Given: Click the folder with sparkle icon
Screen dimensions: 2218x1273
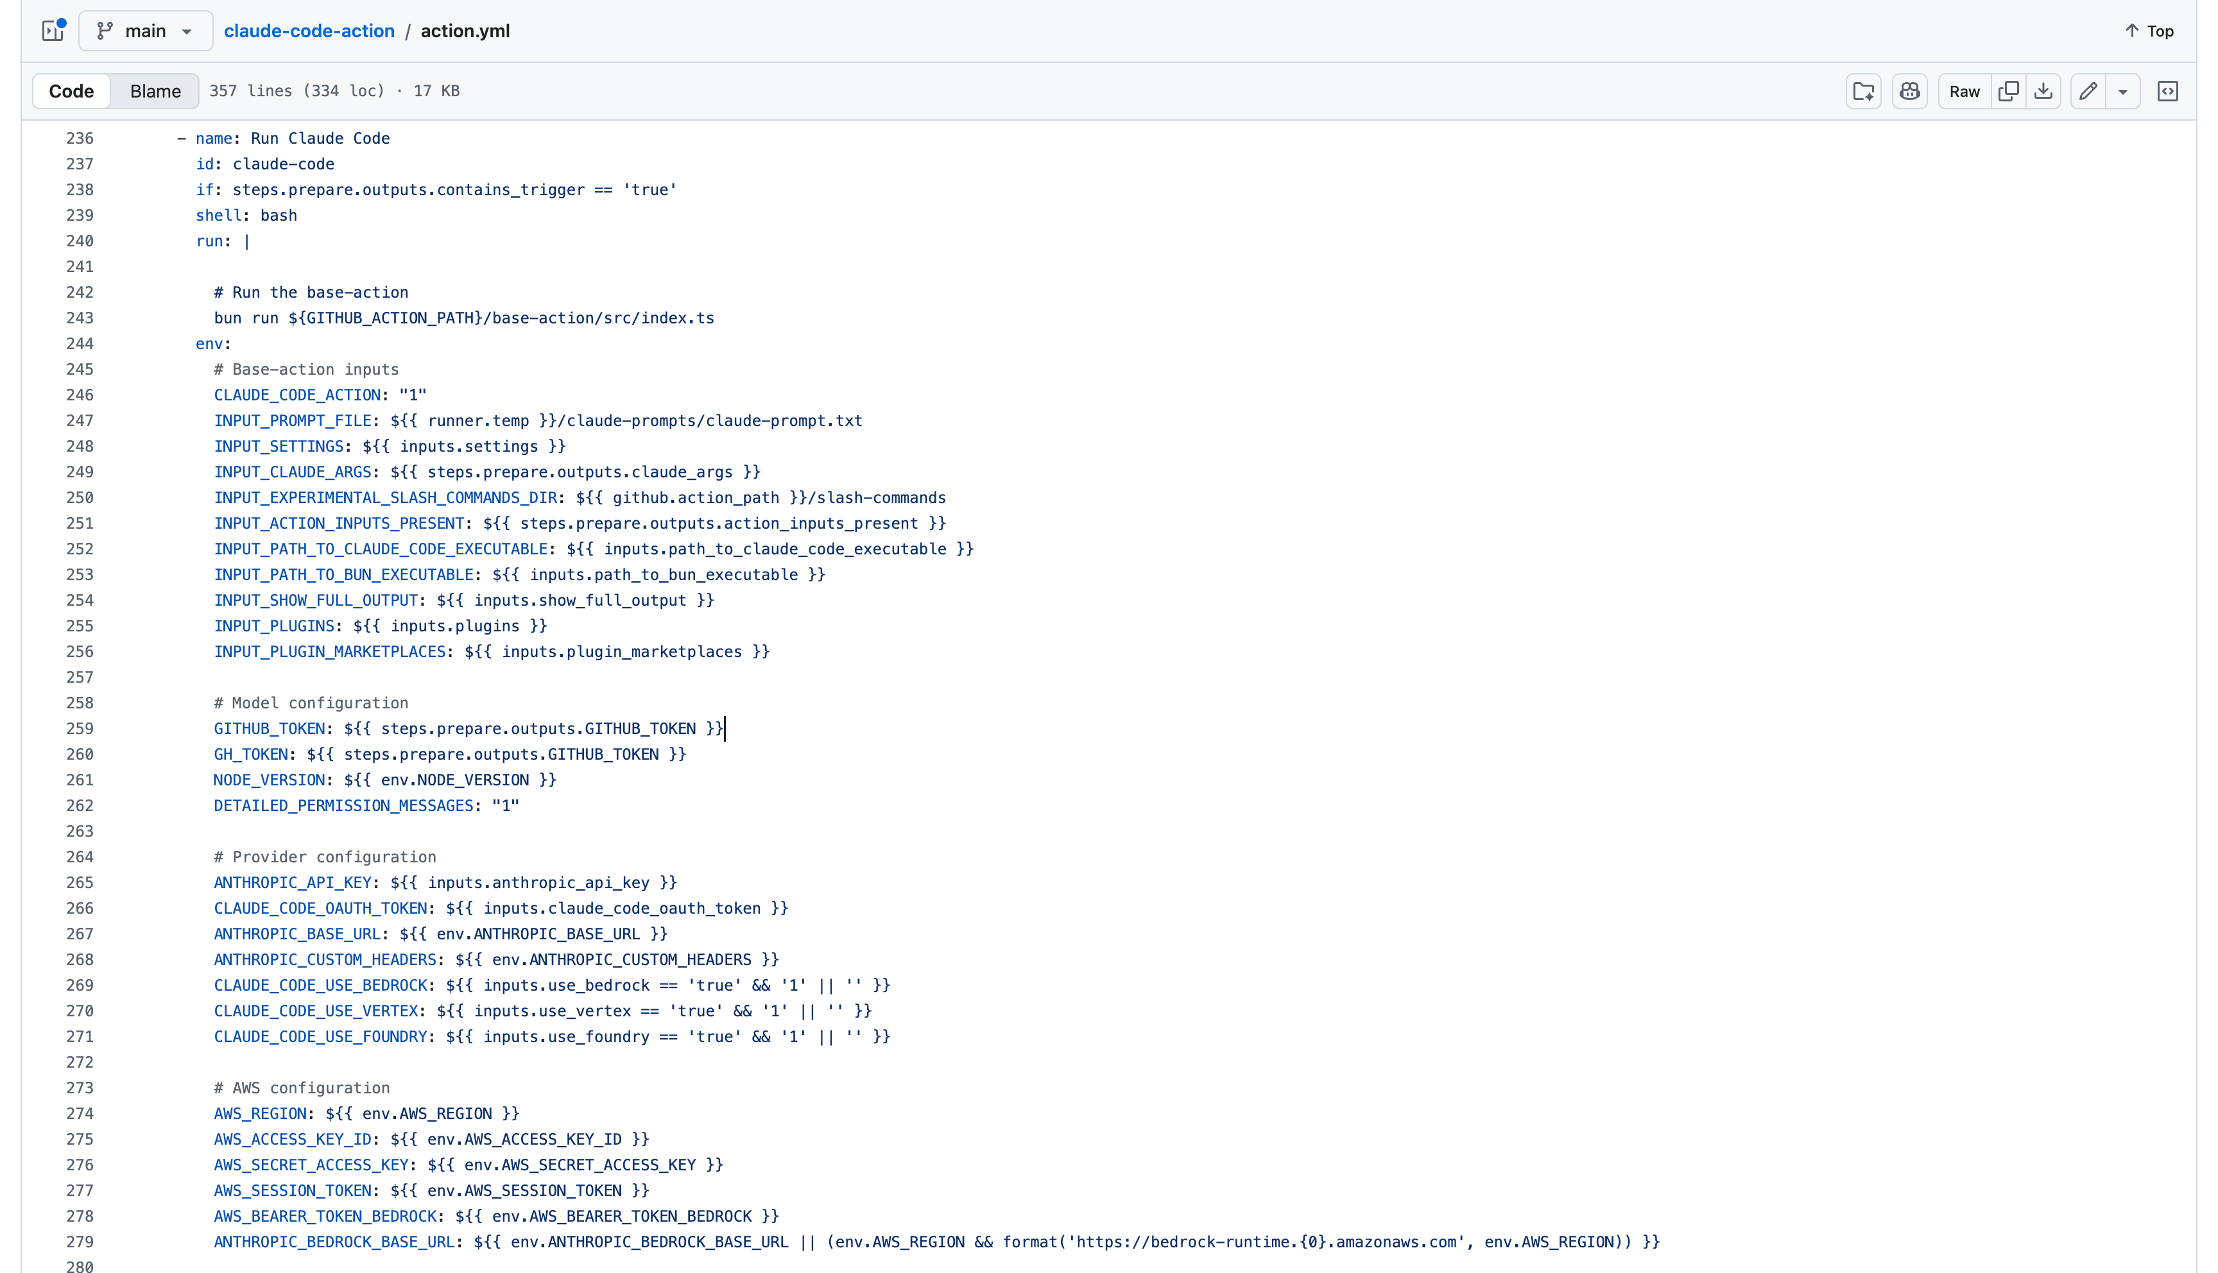Looking at the screenshot, I should pyautogui.click(x=1863, y=91).
